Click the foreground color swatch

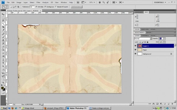tap(2, 88)
